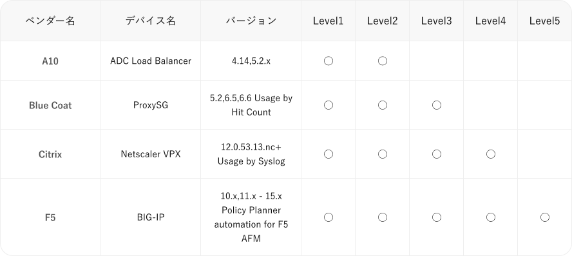
Task: Click F5's Level1 circle mark
Action: tap(329, 217)
